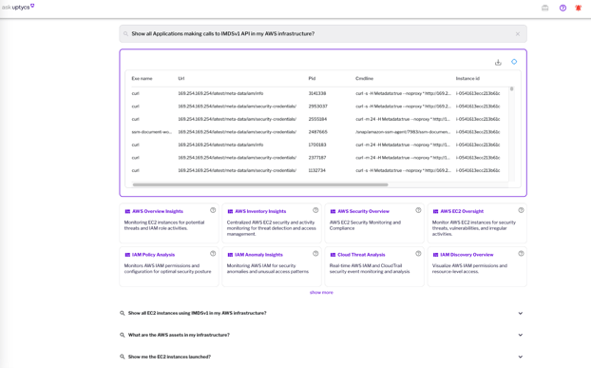
Task: Click the Instance id column header
Action: 467,78
